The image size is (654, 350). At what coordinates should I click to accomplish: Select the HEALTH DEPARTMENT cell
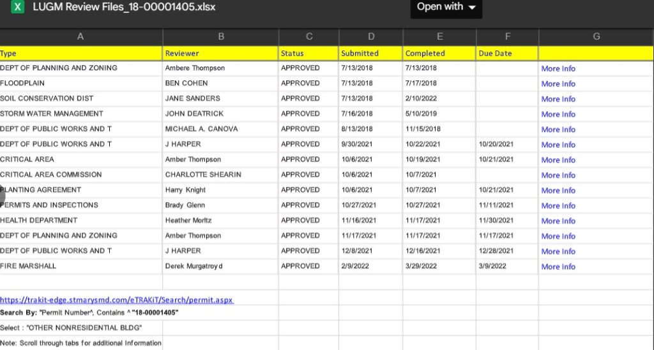(80, 220)
